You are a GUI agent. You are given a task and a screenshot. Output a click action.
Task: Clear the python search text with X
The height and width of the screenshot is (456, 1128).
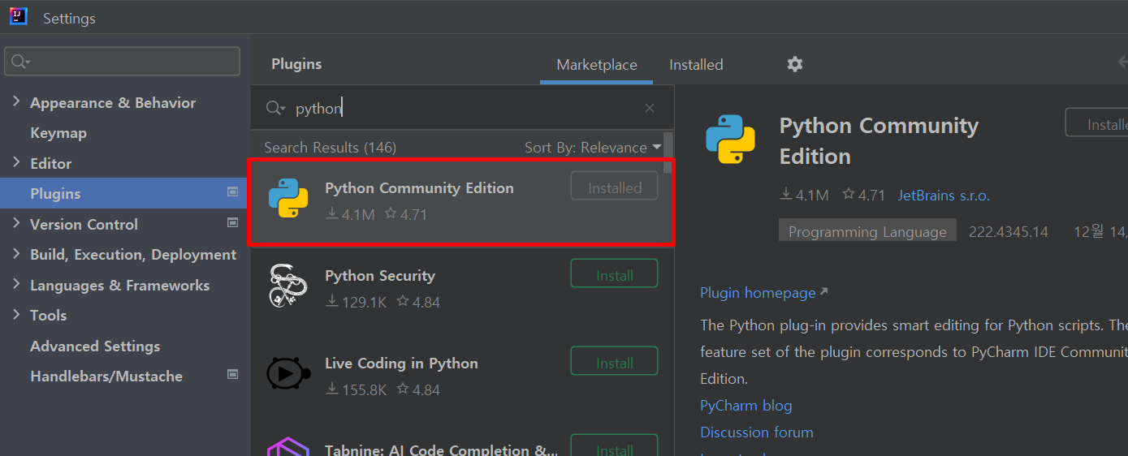pos(650,108)
